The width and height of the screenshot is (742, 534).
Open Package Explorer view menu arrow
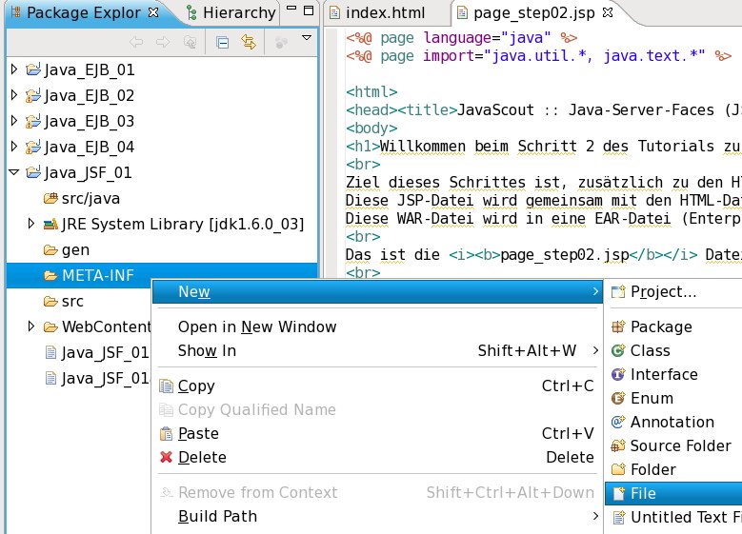[306, 39]
